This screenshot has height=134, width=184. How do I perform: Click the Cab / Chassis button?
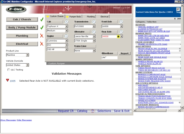(x=22, y=20)
